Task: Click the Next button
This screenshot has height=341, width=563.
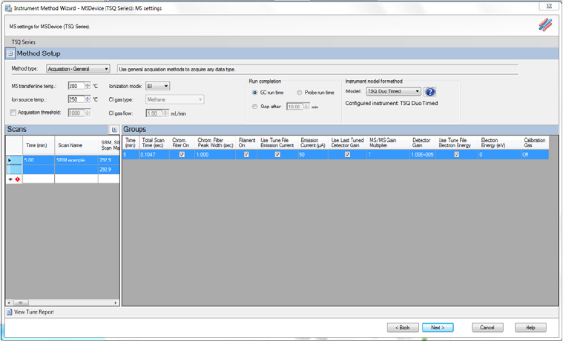Action: click(438, 328)
